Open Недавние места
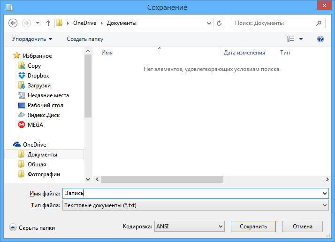The width and height of the screenshot is (335, 242). tap(48, 95)
